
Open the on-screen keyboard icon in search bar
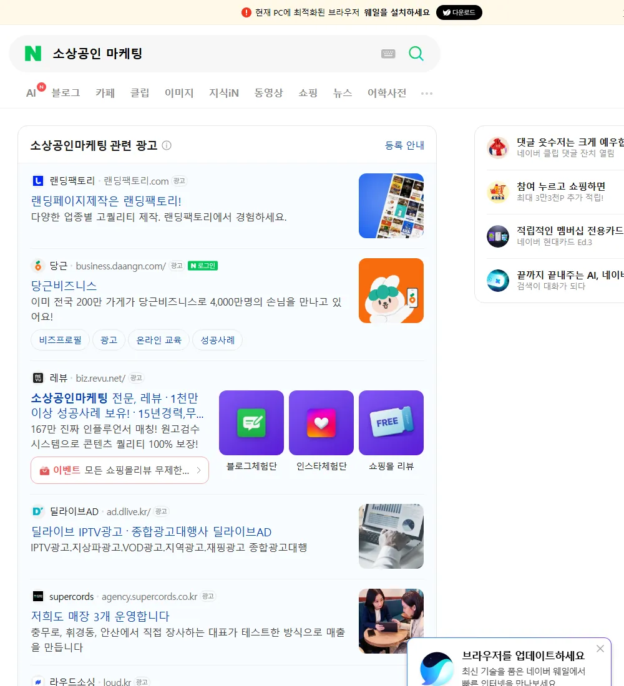[388, 54]
